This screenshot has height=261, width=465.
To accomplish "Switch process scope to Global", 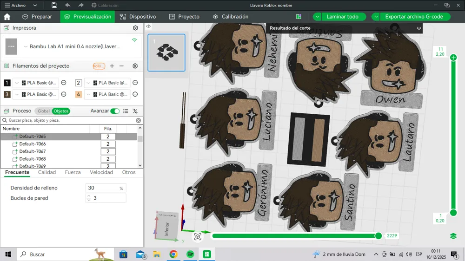I will pos(43,111).
